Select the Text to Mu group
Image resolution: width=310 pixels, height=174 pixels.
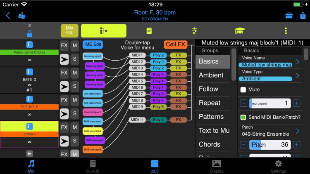(213, 130)
